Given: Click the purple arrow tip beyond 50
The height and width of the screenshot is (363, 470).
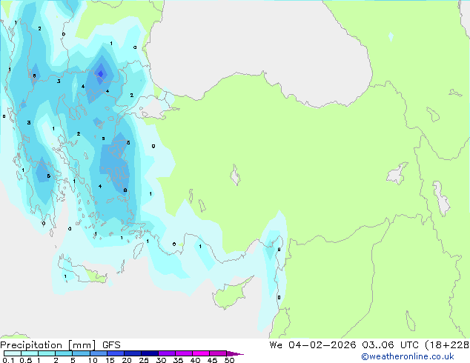Looking at the screenshot, I should 235,353.
